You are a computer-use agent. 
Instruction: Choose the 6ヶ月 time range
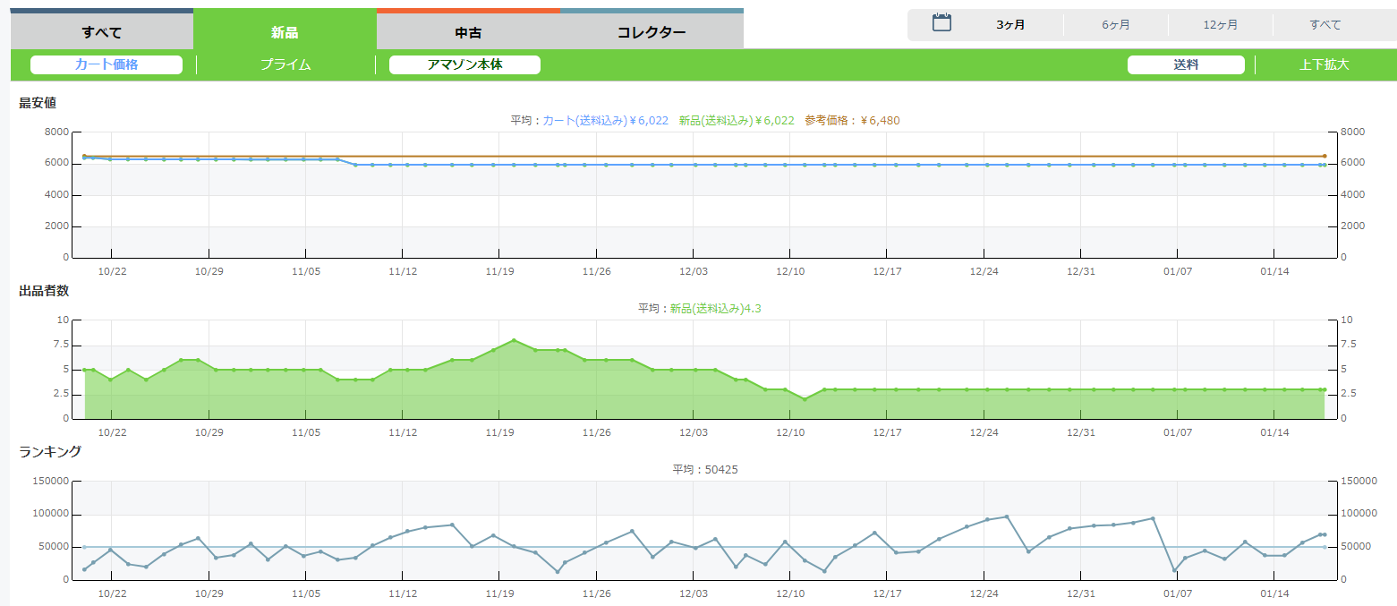(1115, 25)
